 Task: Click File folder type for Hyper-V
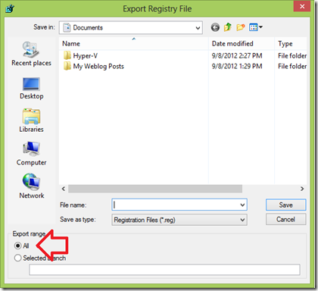(292, 55)
